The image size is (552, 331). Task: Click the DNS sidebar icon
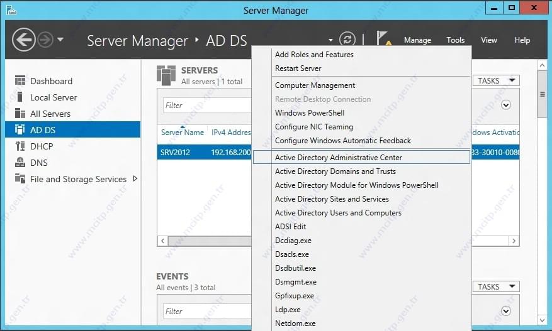tap(20, 162)
